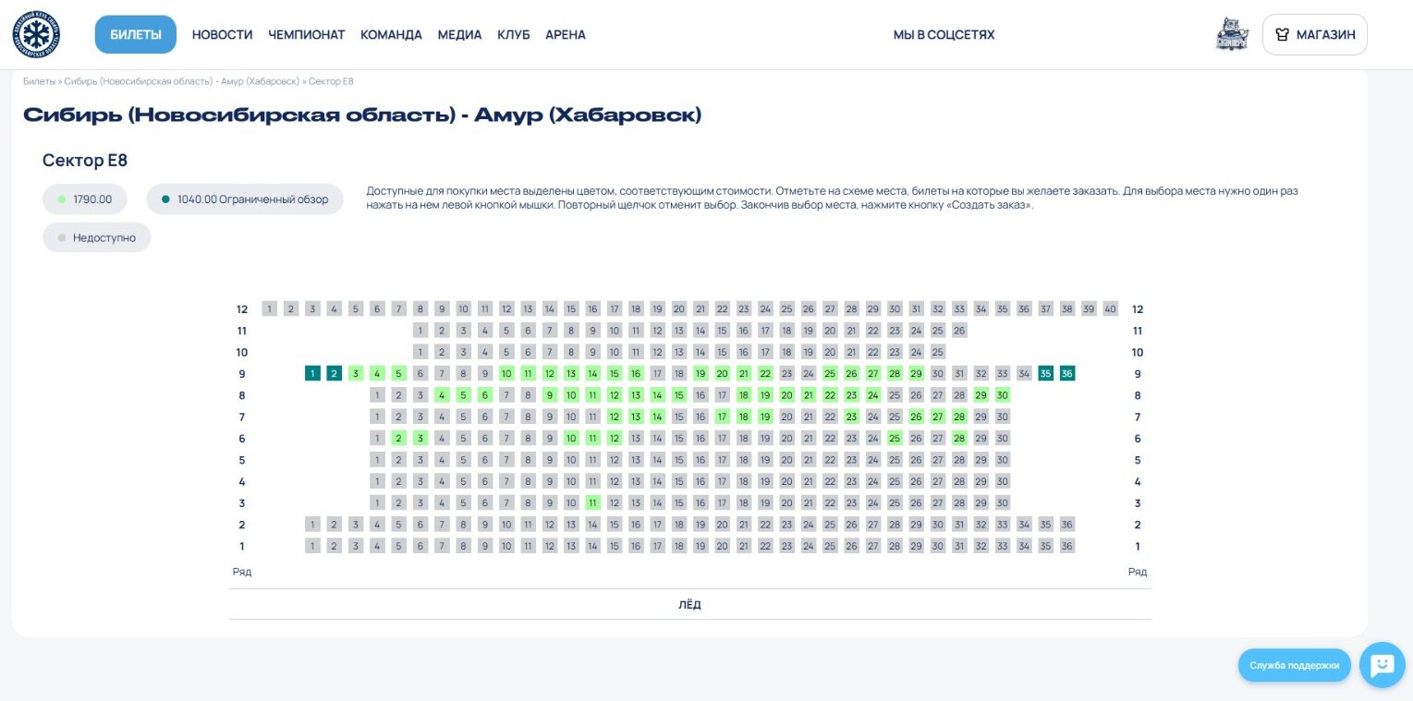Select seat 16 in row 9
This screenshot has height=701, width=1413.
click(636, 374)
